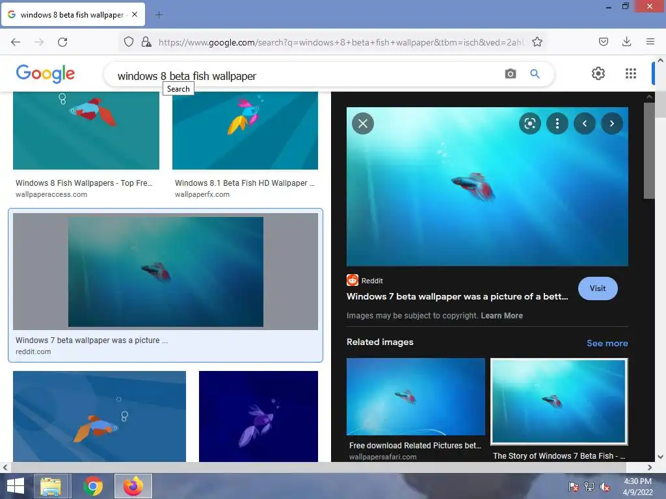The width and height of the screenshot is (666, 499).
Task: Click See more related images
Action: (607, 343)
